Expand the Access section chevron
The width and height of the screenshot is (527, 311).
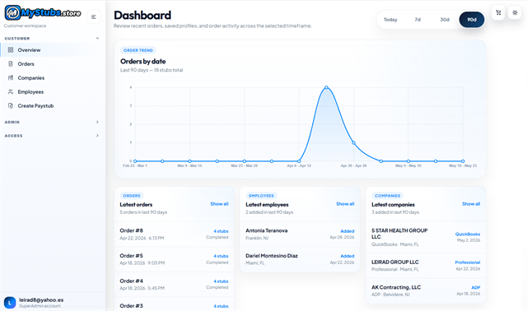pos(97,136)
